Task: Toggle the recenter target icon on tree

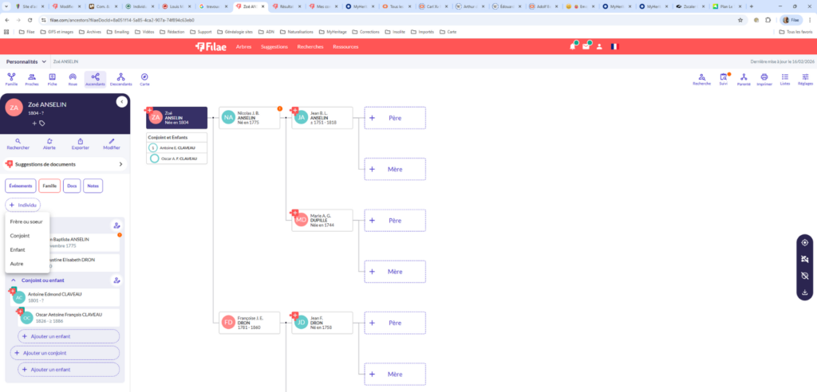Action: [804, 242]
